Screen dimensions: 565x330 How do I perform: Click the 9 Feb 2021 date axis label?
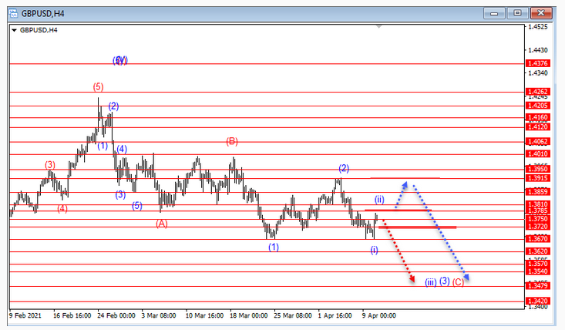point(26,315)
